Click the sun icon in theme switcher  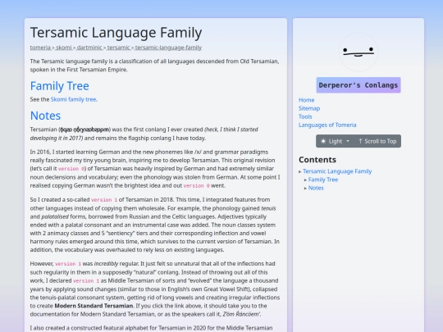click(x=323, y=141)
